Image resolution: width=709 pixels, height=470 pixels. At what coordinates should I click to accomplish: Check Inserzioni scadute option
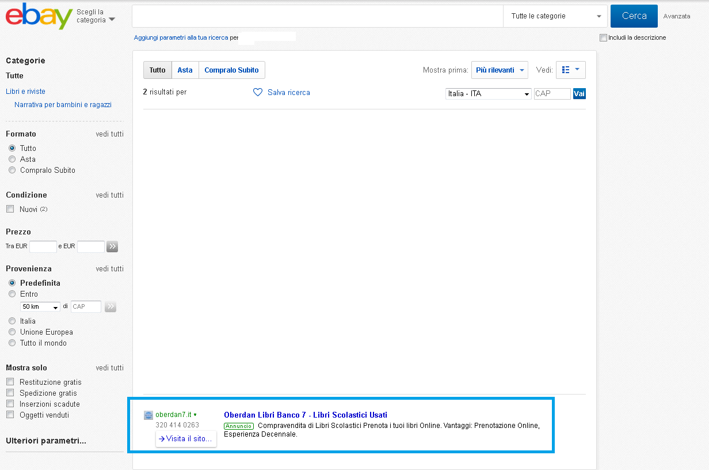pos(10,404)
